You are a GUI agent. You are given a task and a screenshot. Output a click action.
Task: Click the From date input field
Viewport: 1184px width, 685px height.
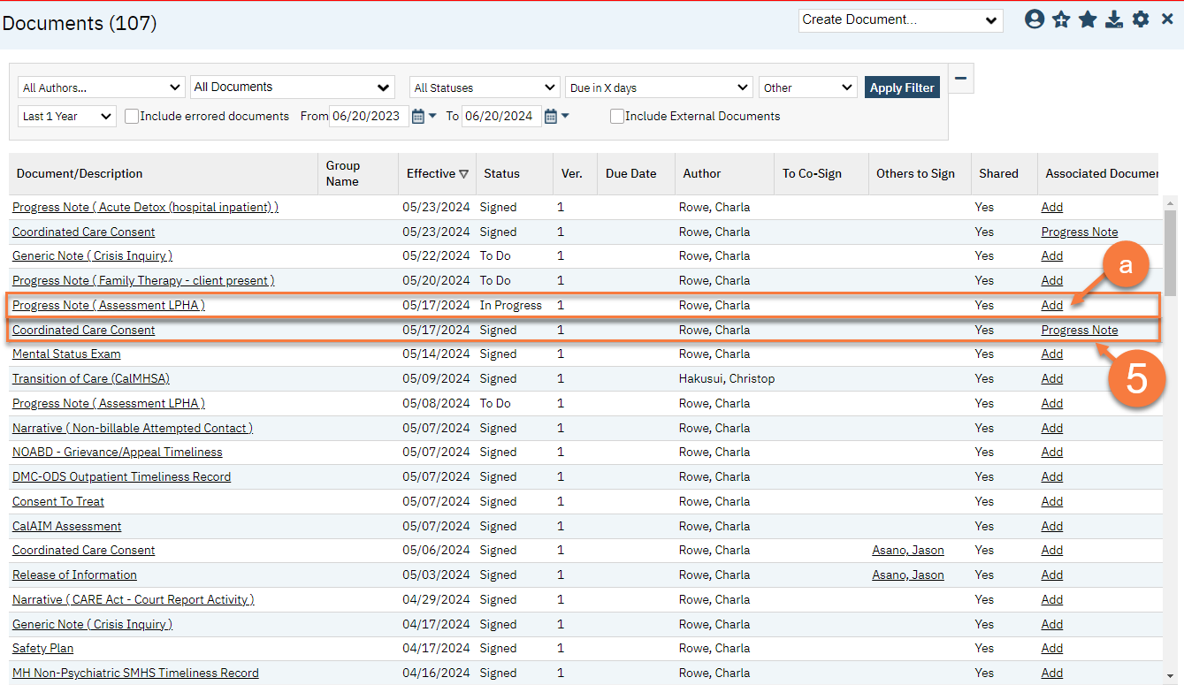coord(368,116)
